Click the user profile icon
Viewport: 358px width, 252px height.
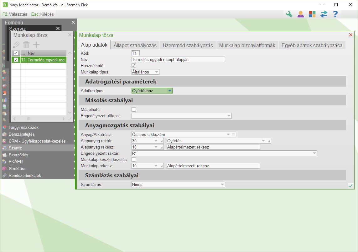(301, 14)
